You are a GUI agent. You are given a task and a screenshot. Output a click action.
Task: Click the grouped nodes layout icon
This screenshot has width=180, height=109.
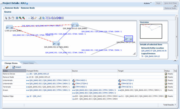(44, 18)
